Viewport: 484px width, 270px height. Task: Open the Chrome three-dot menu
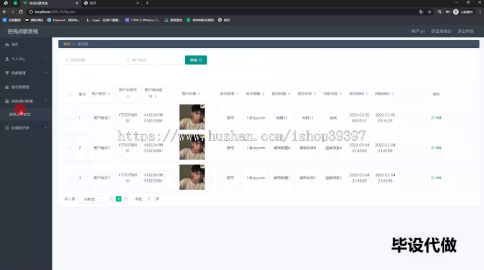pos(480,12)
